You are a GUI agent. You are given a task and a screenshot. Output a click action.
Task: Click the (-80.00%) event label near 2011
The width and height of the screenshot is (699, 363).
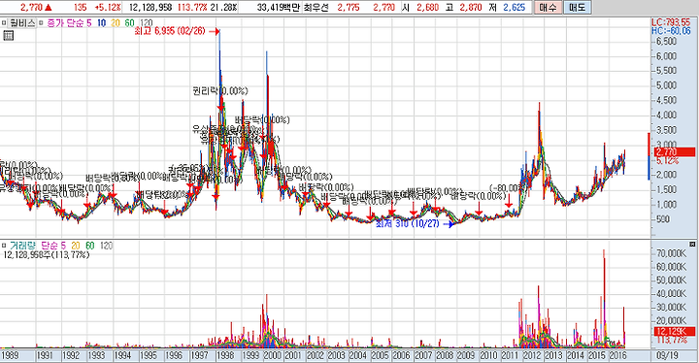pyautogui.click(x=508, y=187)
